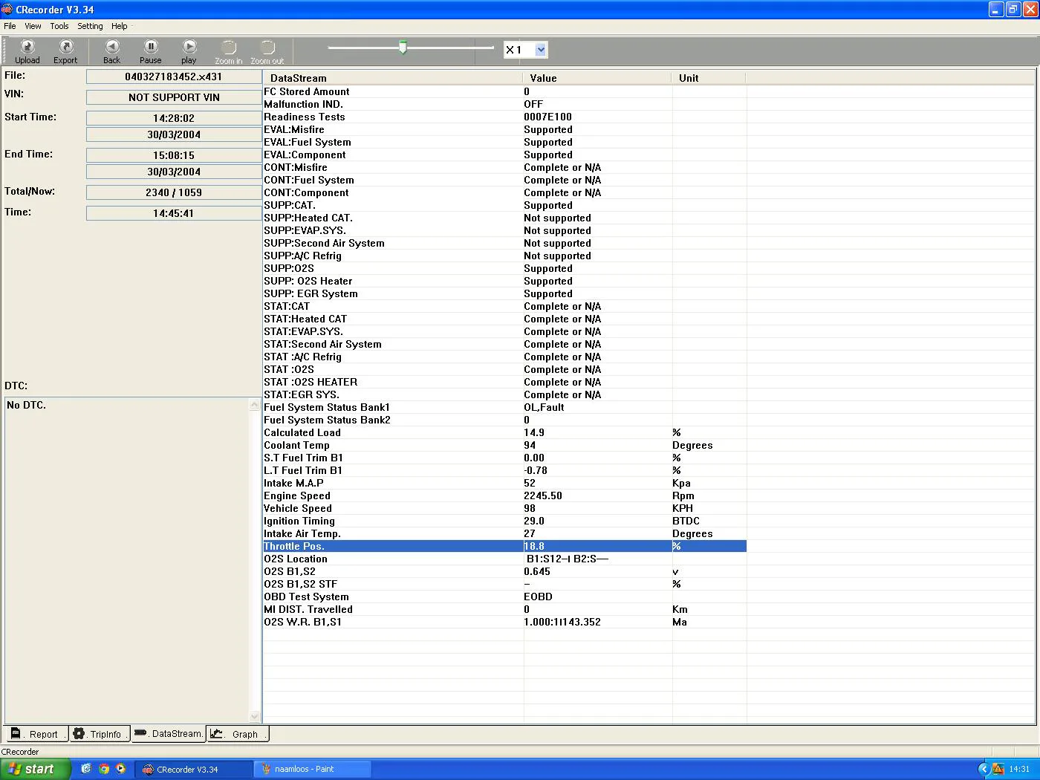Click the Zoom out icon
Screen dimensions: 1040x780
coord(267,51)
